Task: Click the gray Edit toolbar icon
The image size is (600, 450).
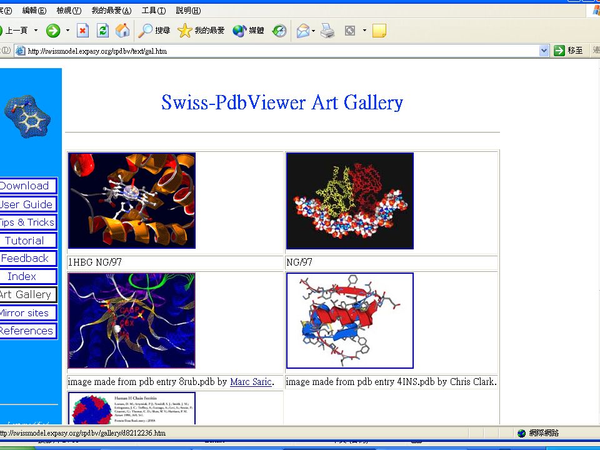Action: pyautogui.click(x=350, y=31)
